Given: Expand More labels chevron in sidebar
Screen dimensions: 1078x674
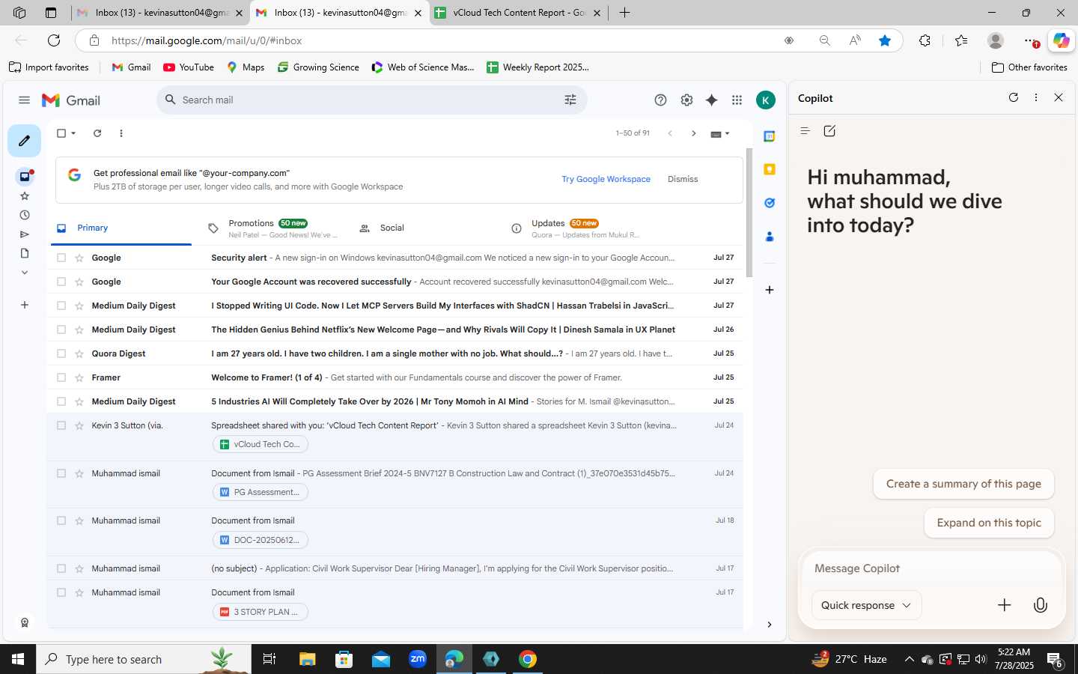Looking at the screenshot, I should click(x=25, y=273).
